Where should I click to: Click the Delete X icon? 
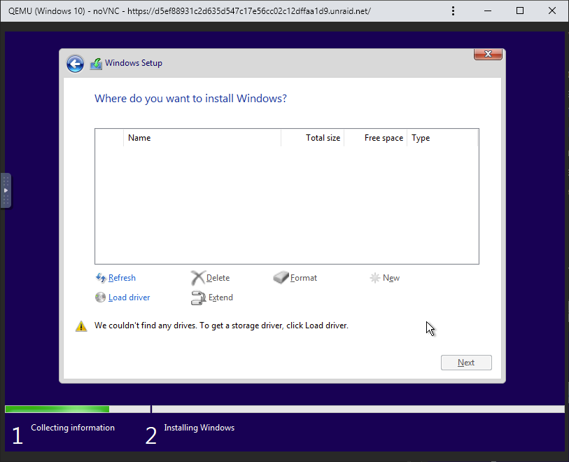[198, 278]
